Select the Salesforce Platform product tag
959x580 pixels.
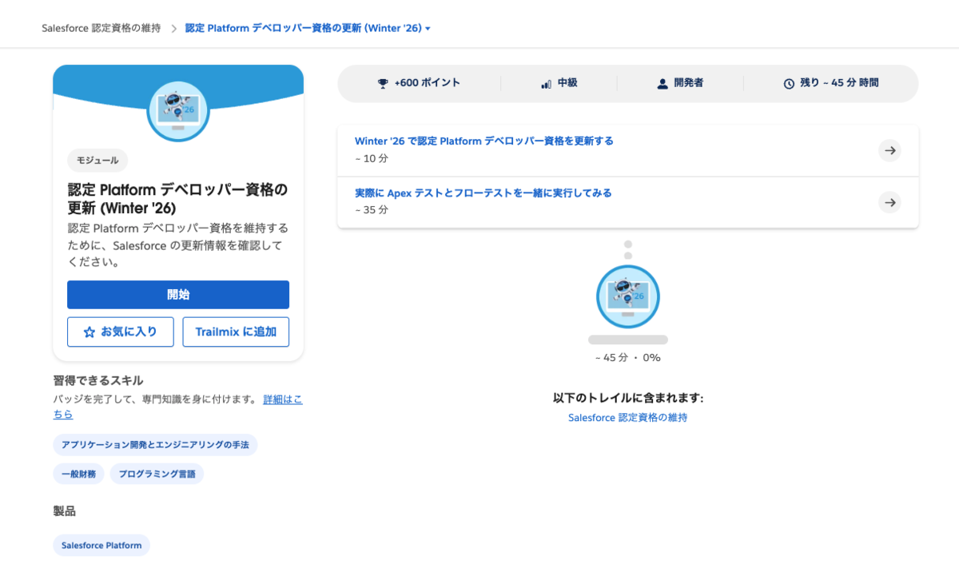[101, 546]
